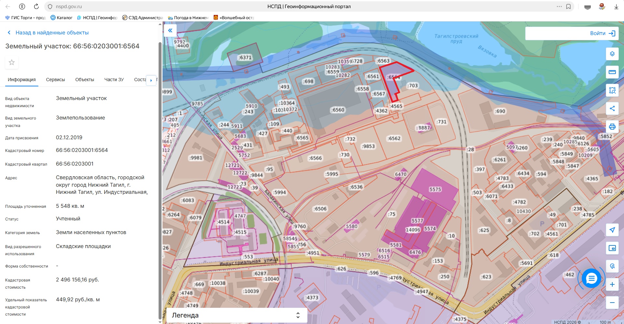Zoom in on the map
624x324 pixels.
tap(612, 284)
